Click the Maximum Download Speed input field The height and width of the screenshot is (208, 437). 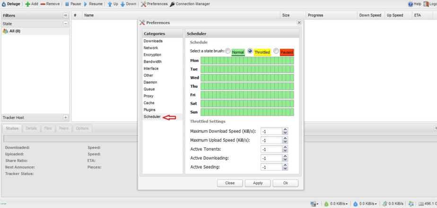click(271, 131)
